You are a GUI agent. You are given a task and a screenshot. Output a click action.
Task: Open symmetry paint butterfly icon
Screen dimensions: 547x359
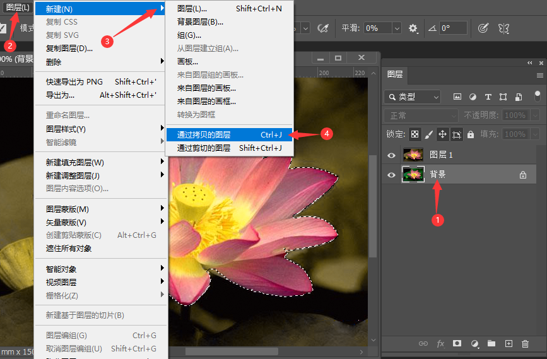503,28
